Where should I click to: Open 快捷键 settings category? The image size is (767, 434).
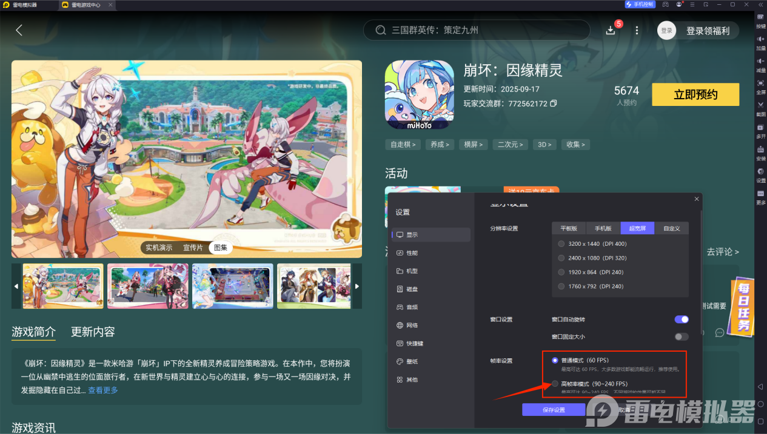[430, 343]
